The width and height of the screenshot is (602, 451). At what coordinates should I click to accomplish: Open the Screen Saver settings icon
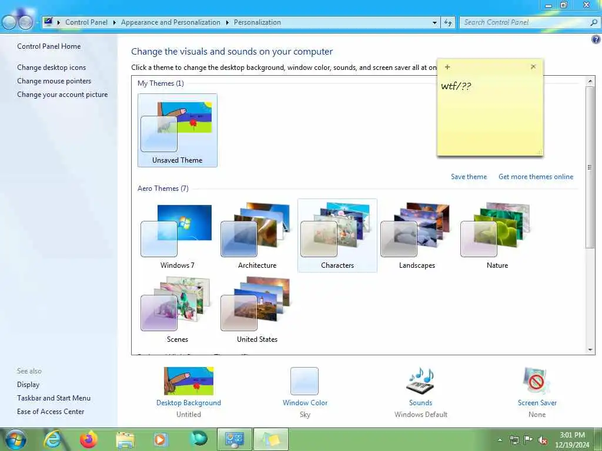(x=536, y=381)
